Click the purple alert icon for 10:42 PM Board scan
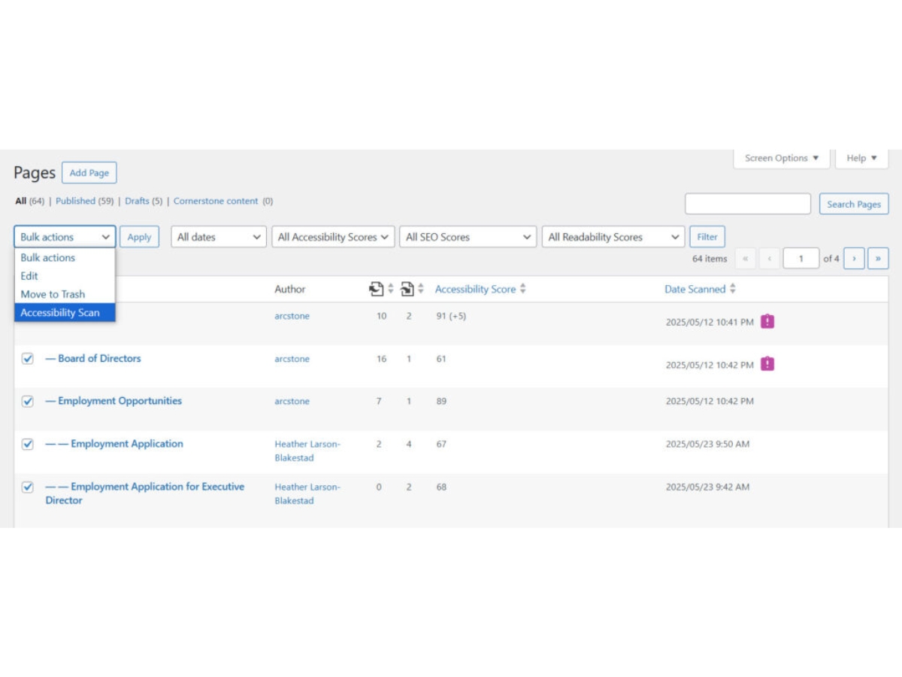This screenshot has width=902, height=677. click(767, 364)
